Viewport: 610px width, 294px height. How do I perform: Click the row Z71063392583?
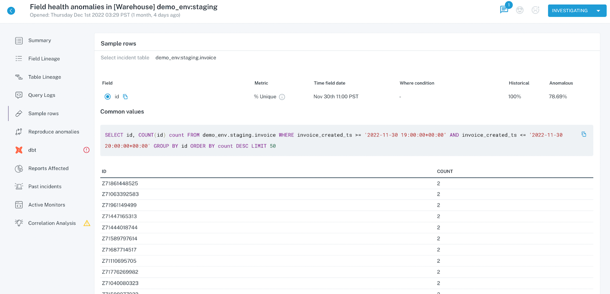(347, 194)
